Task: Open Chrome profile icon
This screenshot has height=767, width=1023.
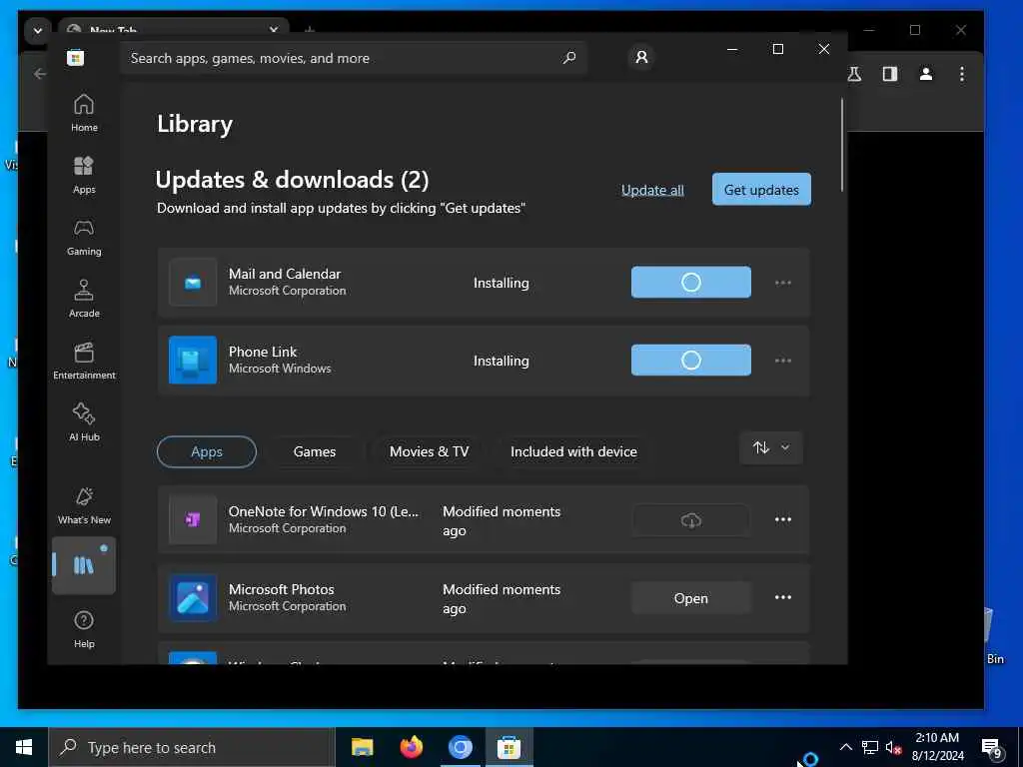Action: point(926,74)
